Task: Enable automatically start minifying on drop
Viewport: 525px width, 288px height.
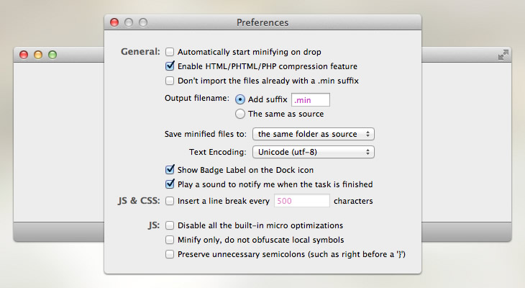Action: (x=170, y=52)
